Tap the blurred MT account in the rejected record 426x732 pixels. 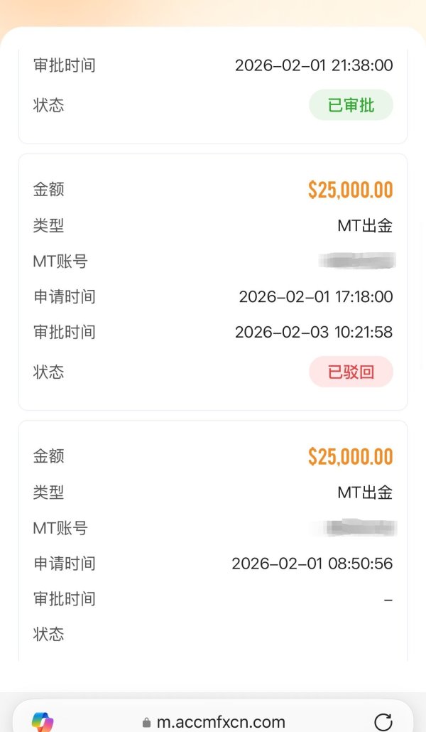point(359,261)
